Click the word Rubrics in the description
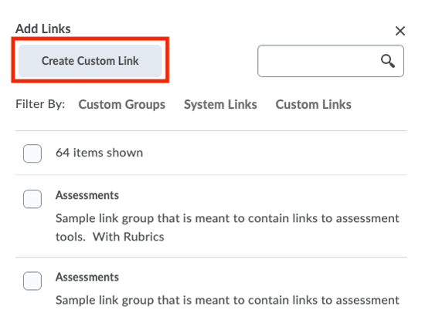 (x=144, y=237)
